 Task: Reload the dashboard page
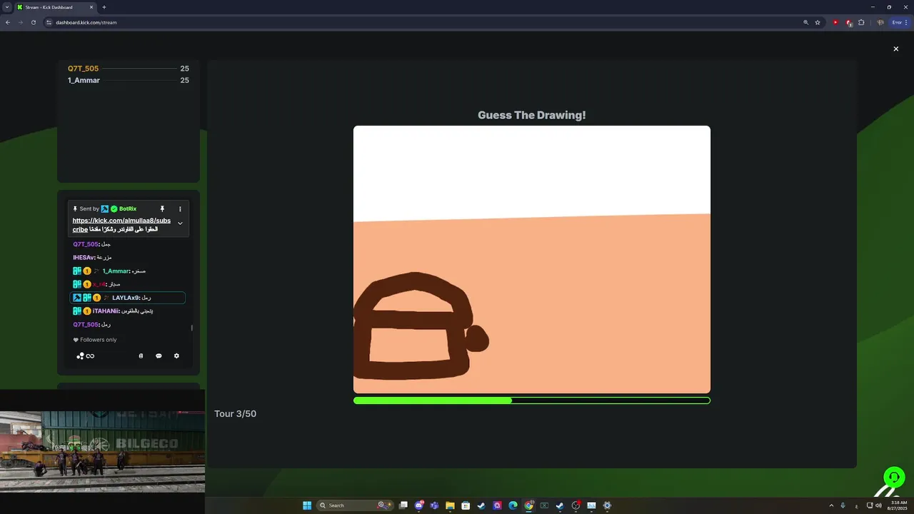[x=34, y=22]
